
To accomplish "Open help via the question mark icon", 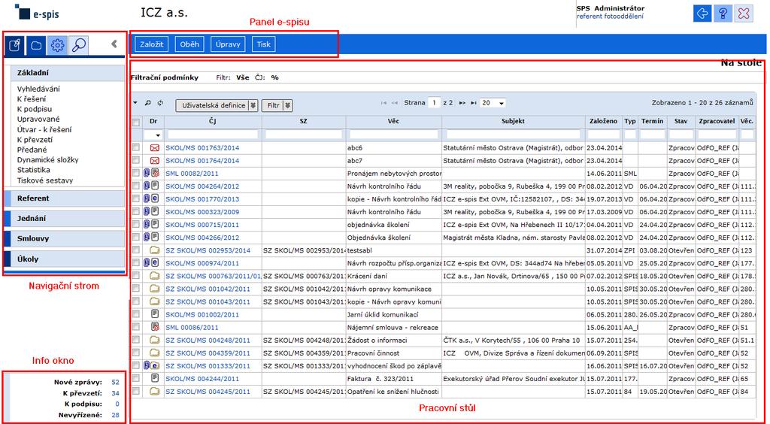I will click(723, 14).
